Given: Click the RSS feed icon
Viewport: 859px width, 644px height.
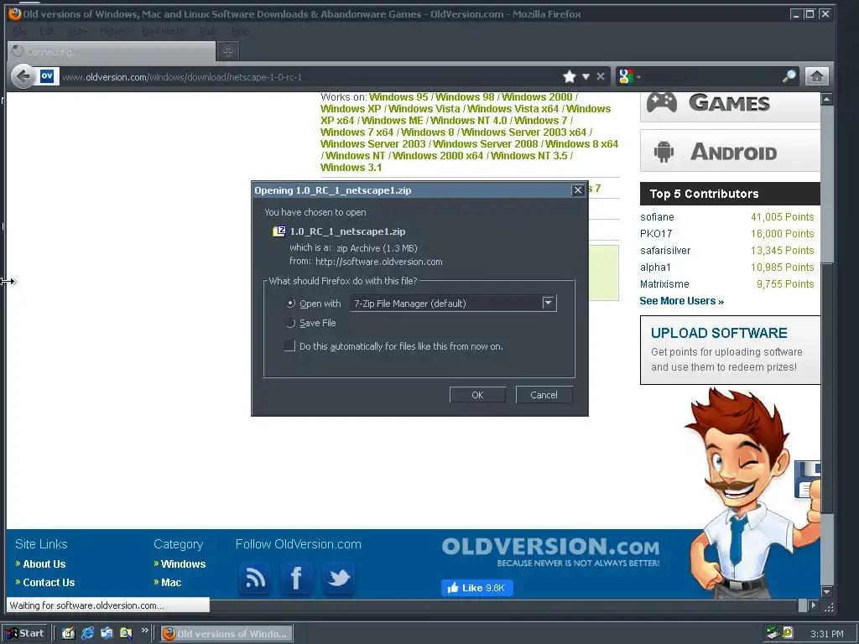Looking at the screenshot, I should click(x=255, y=579).
